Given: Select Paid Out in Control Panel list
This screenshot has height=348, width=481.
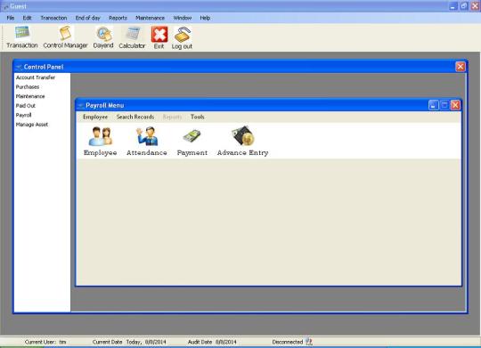Looking at the screenshot, I should 26,106.
